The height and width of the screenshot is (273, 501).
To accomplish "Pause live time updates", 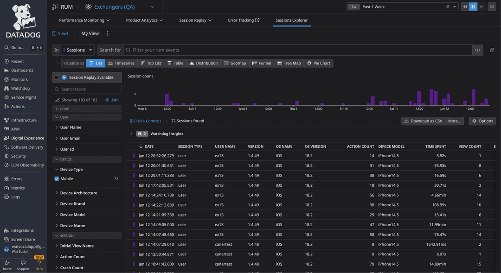I will (x=473, y=6).
